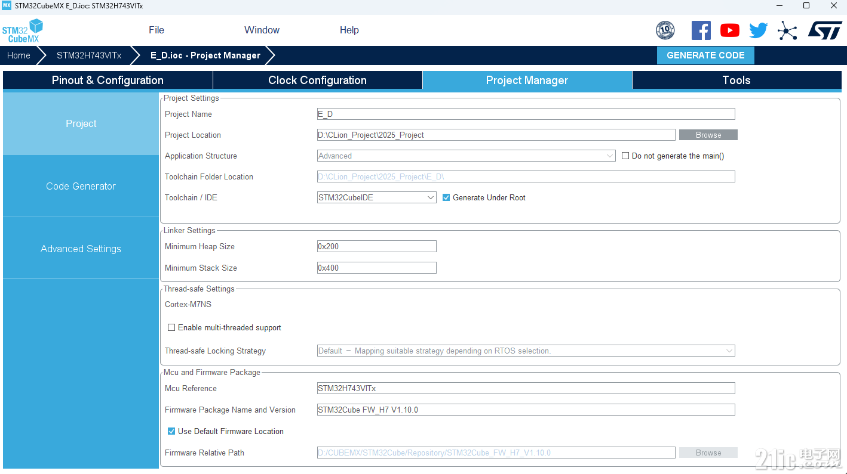Click the Minimum Heap Size field
Screen dimensions: 847x474
click(377, 246)
